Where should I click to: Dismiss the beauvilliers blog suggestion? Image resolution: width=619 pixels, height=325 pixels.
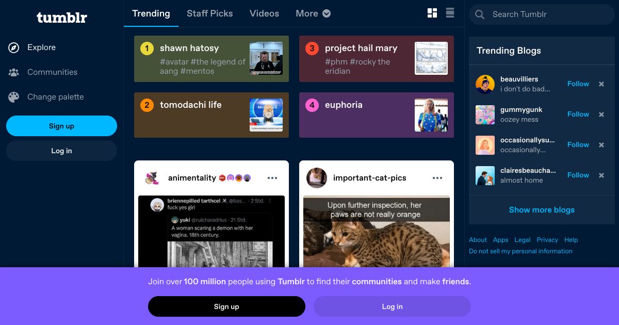[601, 84]
